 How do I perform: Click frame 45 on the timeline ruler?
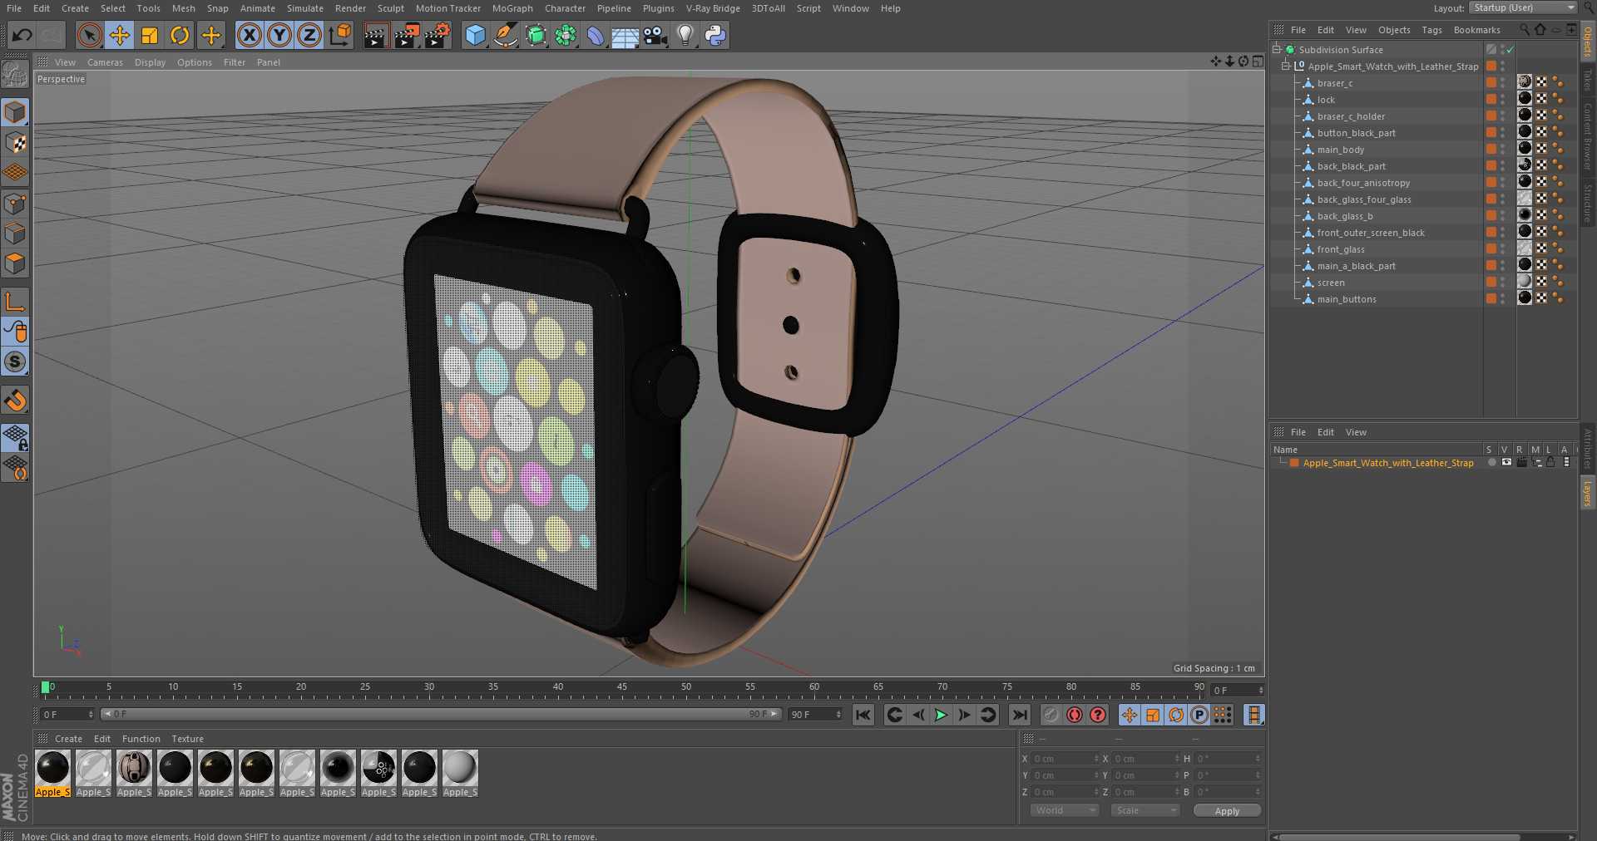tap(622, 689)
